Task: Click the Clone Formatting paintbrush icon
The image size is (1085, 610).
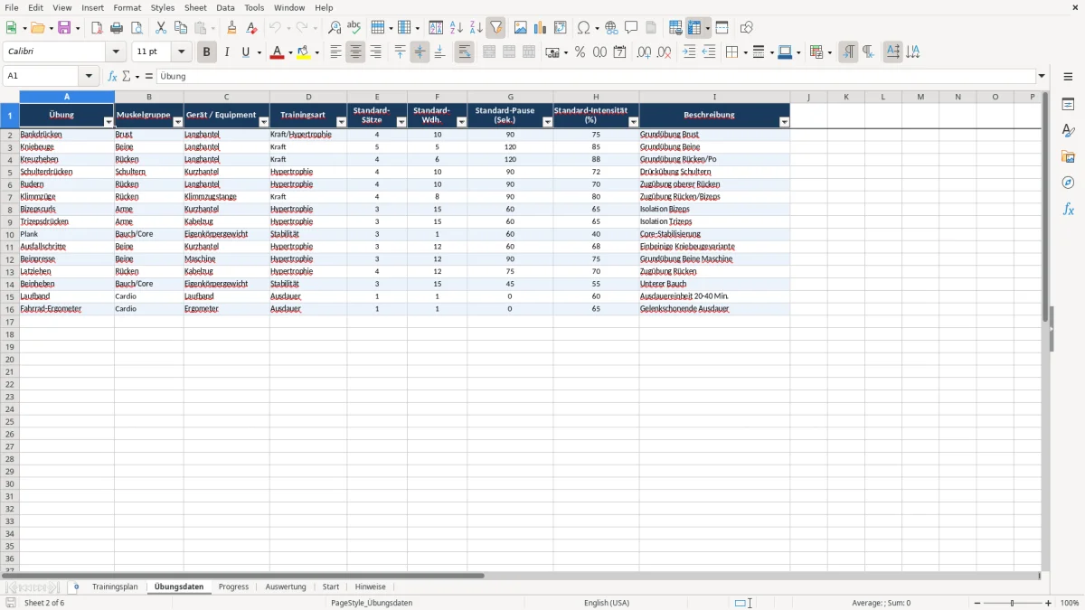Action: coord(231,28)
